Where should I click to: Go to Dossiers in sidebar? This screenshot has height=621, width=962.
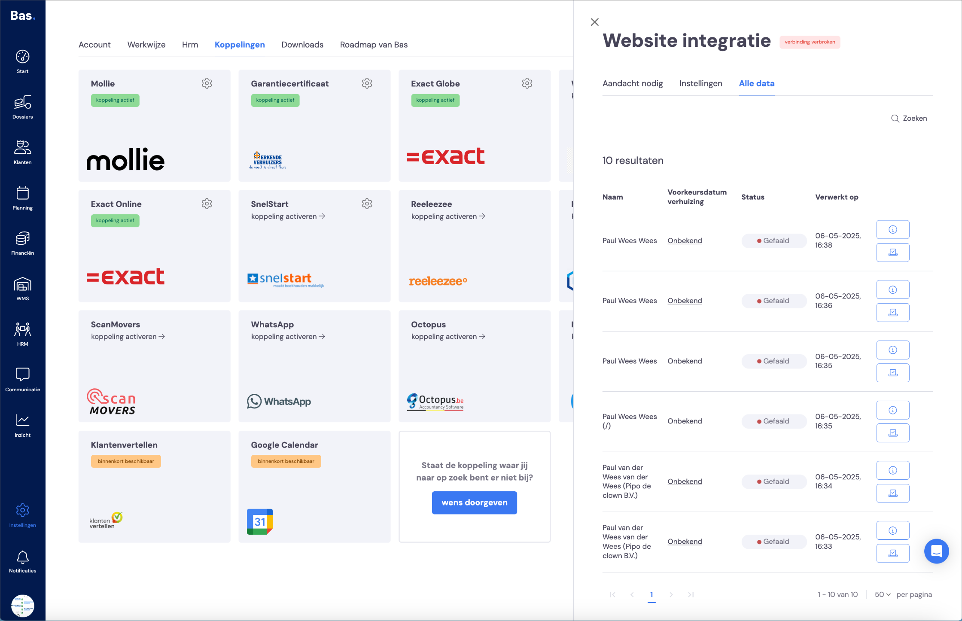(x=22, y=107)
